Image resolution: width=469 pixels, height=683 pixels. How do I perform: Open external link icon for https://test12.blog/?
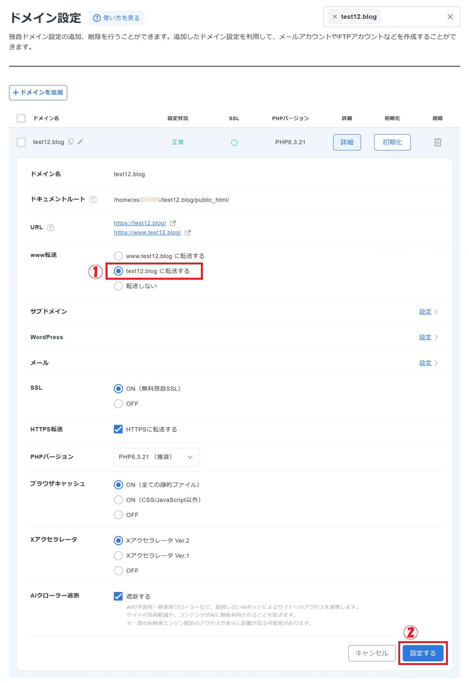point(173,223)
